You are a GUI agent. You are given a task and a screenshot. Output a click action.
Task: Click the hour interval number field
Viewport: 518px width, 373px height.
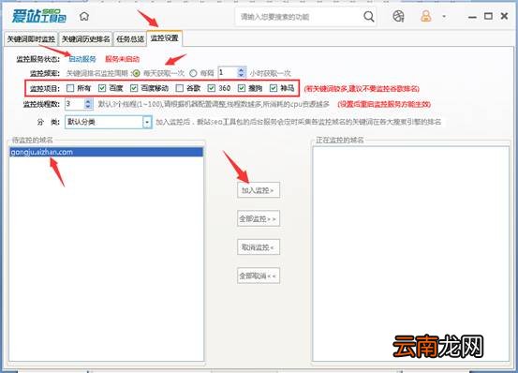pyautogui.click(x=228, y=72)
